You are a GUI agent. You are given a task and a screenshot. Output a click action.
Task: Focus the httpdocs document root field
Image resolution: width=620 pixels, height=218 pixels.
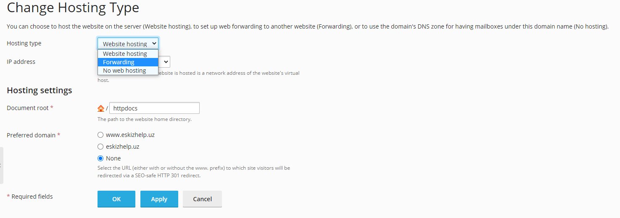154,108
